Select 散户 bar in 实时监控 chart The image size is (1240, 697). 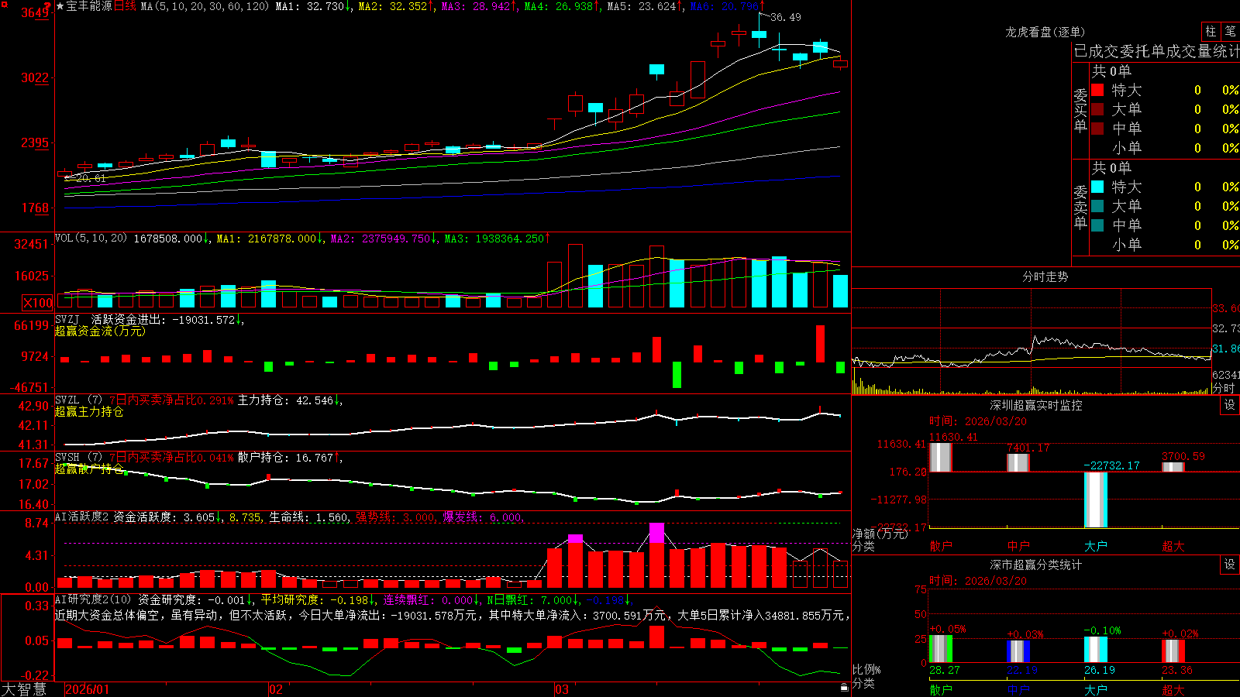pyautogui.click(x=941, y=457)
